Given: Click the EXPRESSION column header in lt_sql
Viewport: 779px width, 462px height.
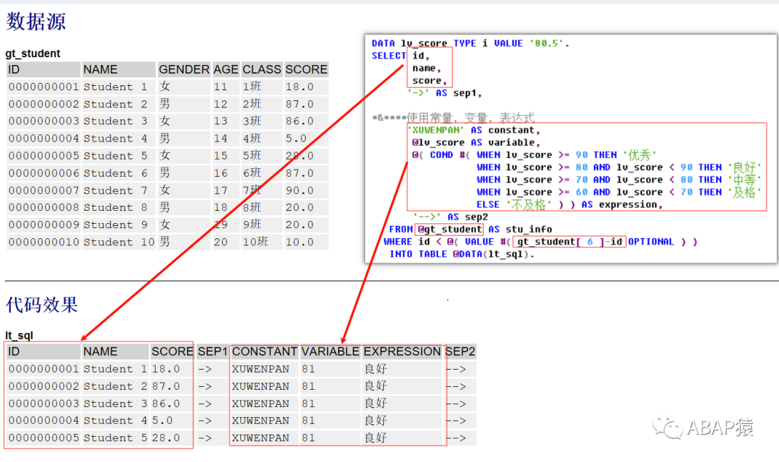Looking at the screenshot, I should pos(402,352).
